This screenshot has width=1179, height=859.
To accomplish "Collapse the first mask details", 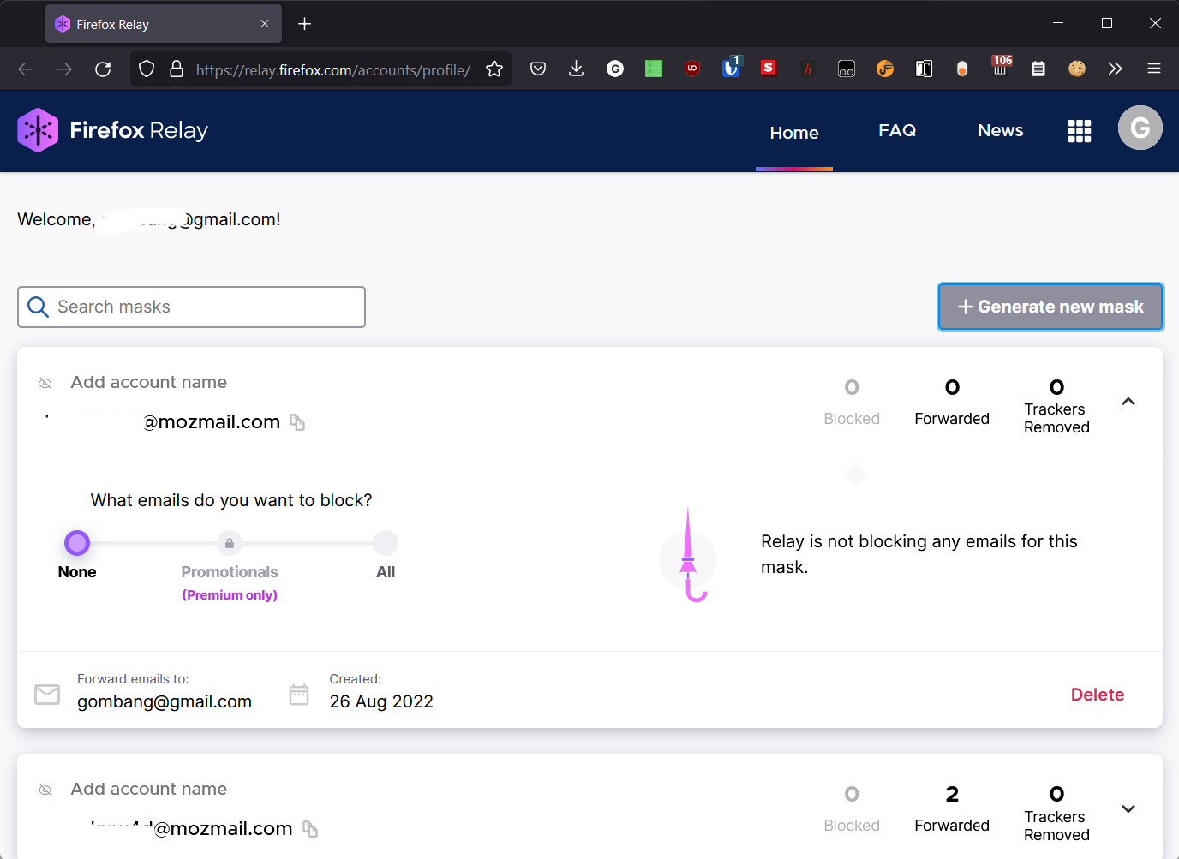I will [1128, 402].
